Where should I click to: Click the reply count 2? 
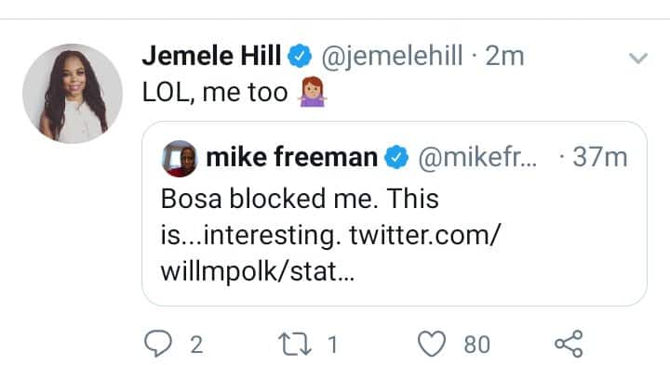(x=196, y=345)
